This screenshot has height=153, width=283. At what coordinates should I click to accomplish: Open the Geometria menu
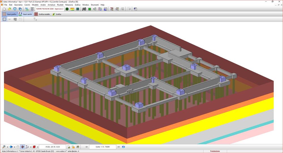[x=18, y=5]
